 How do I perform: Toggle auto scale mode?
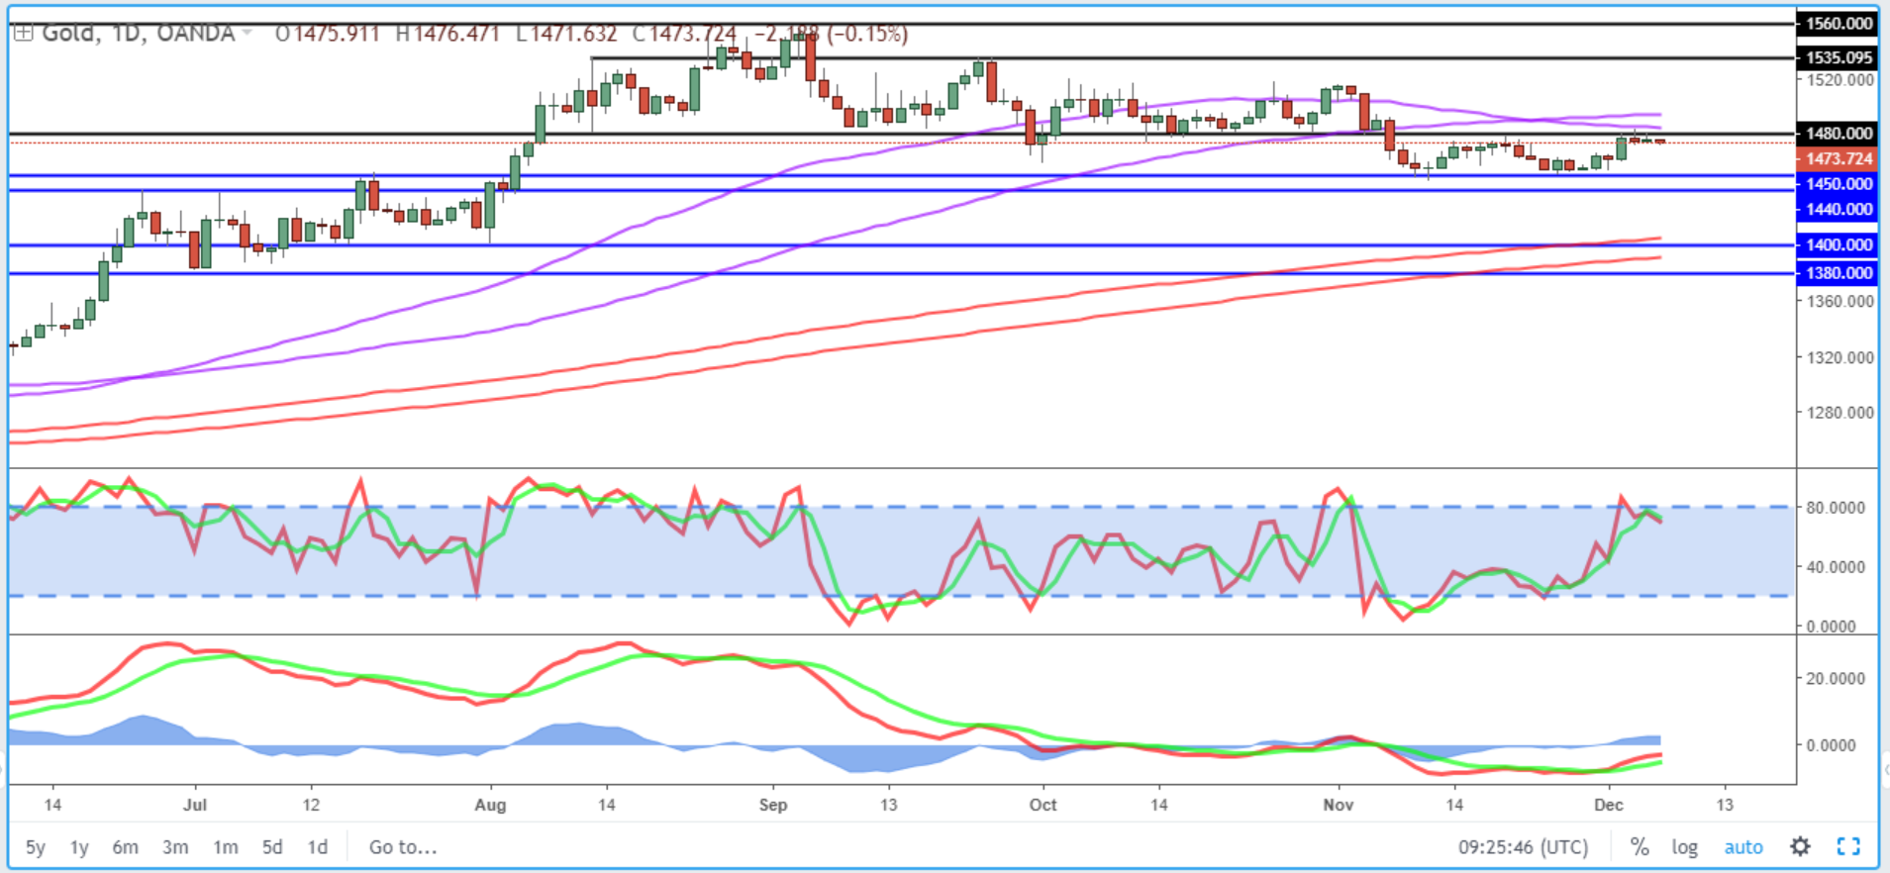1742,847
